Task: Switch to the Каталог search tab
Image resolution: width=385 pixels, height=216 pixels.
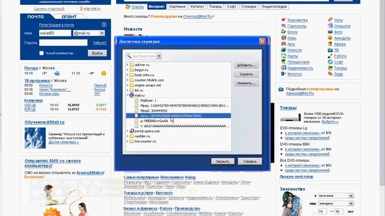Action: pos(197,7)
